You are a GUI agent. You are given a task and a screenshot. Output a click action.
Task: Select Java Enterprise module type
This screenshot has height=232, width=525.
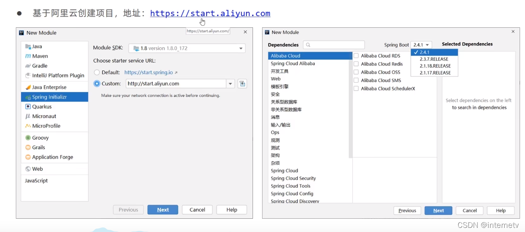55,87
